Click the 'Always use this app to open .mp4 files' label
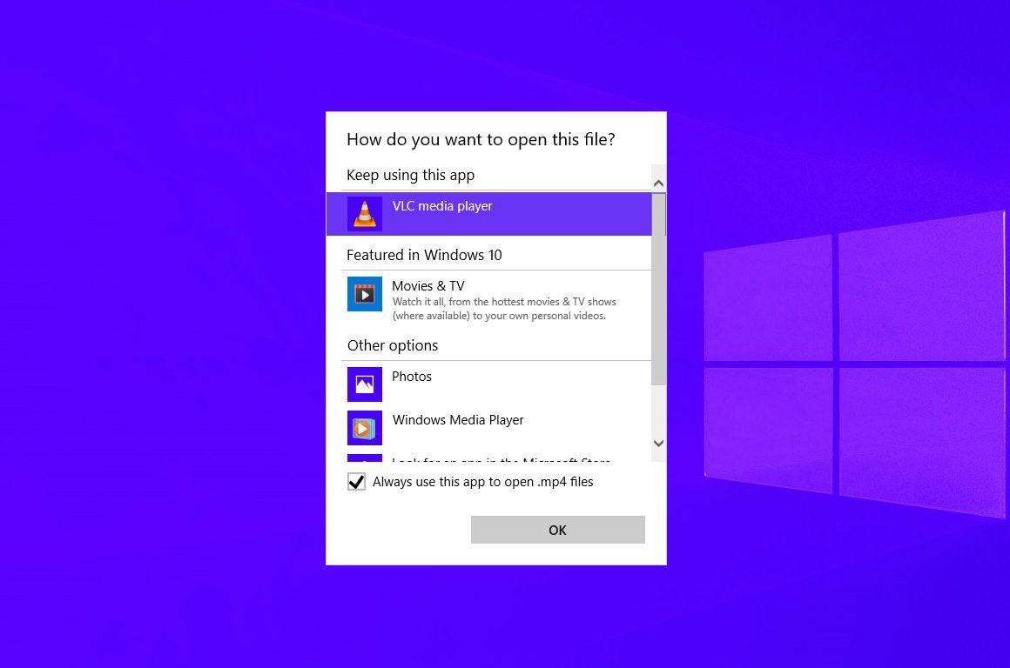 coord(483,482)
